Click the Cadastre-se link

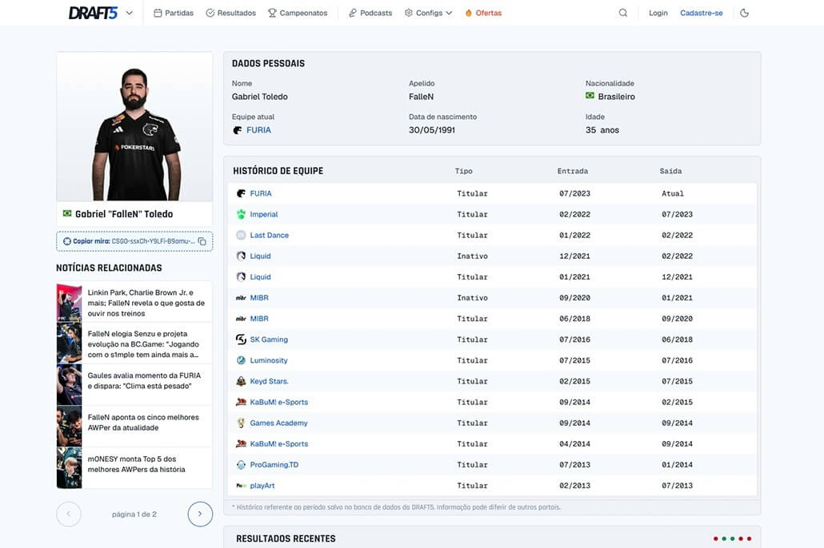701,13
